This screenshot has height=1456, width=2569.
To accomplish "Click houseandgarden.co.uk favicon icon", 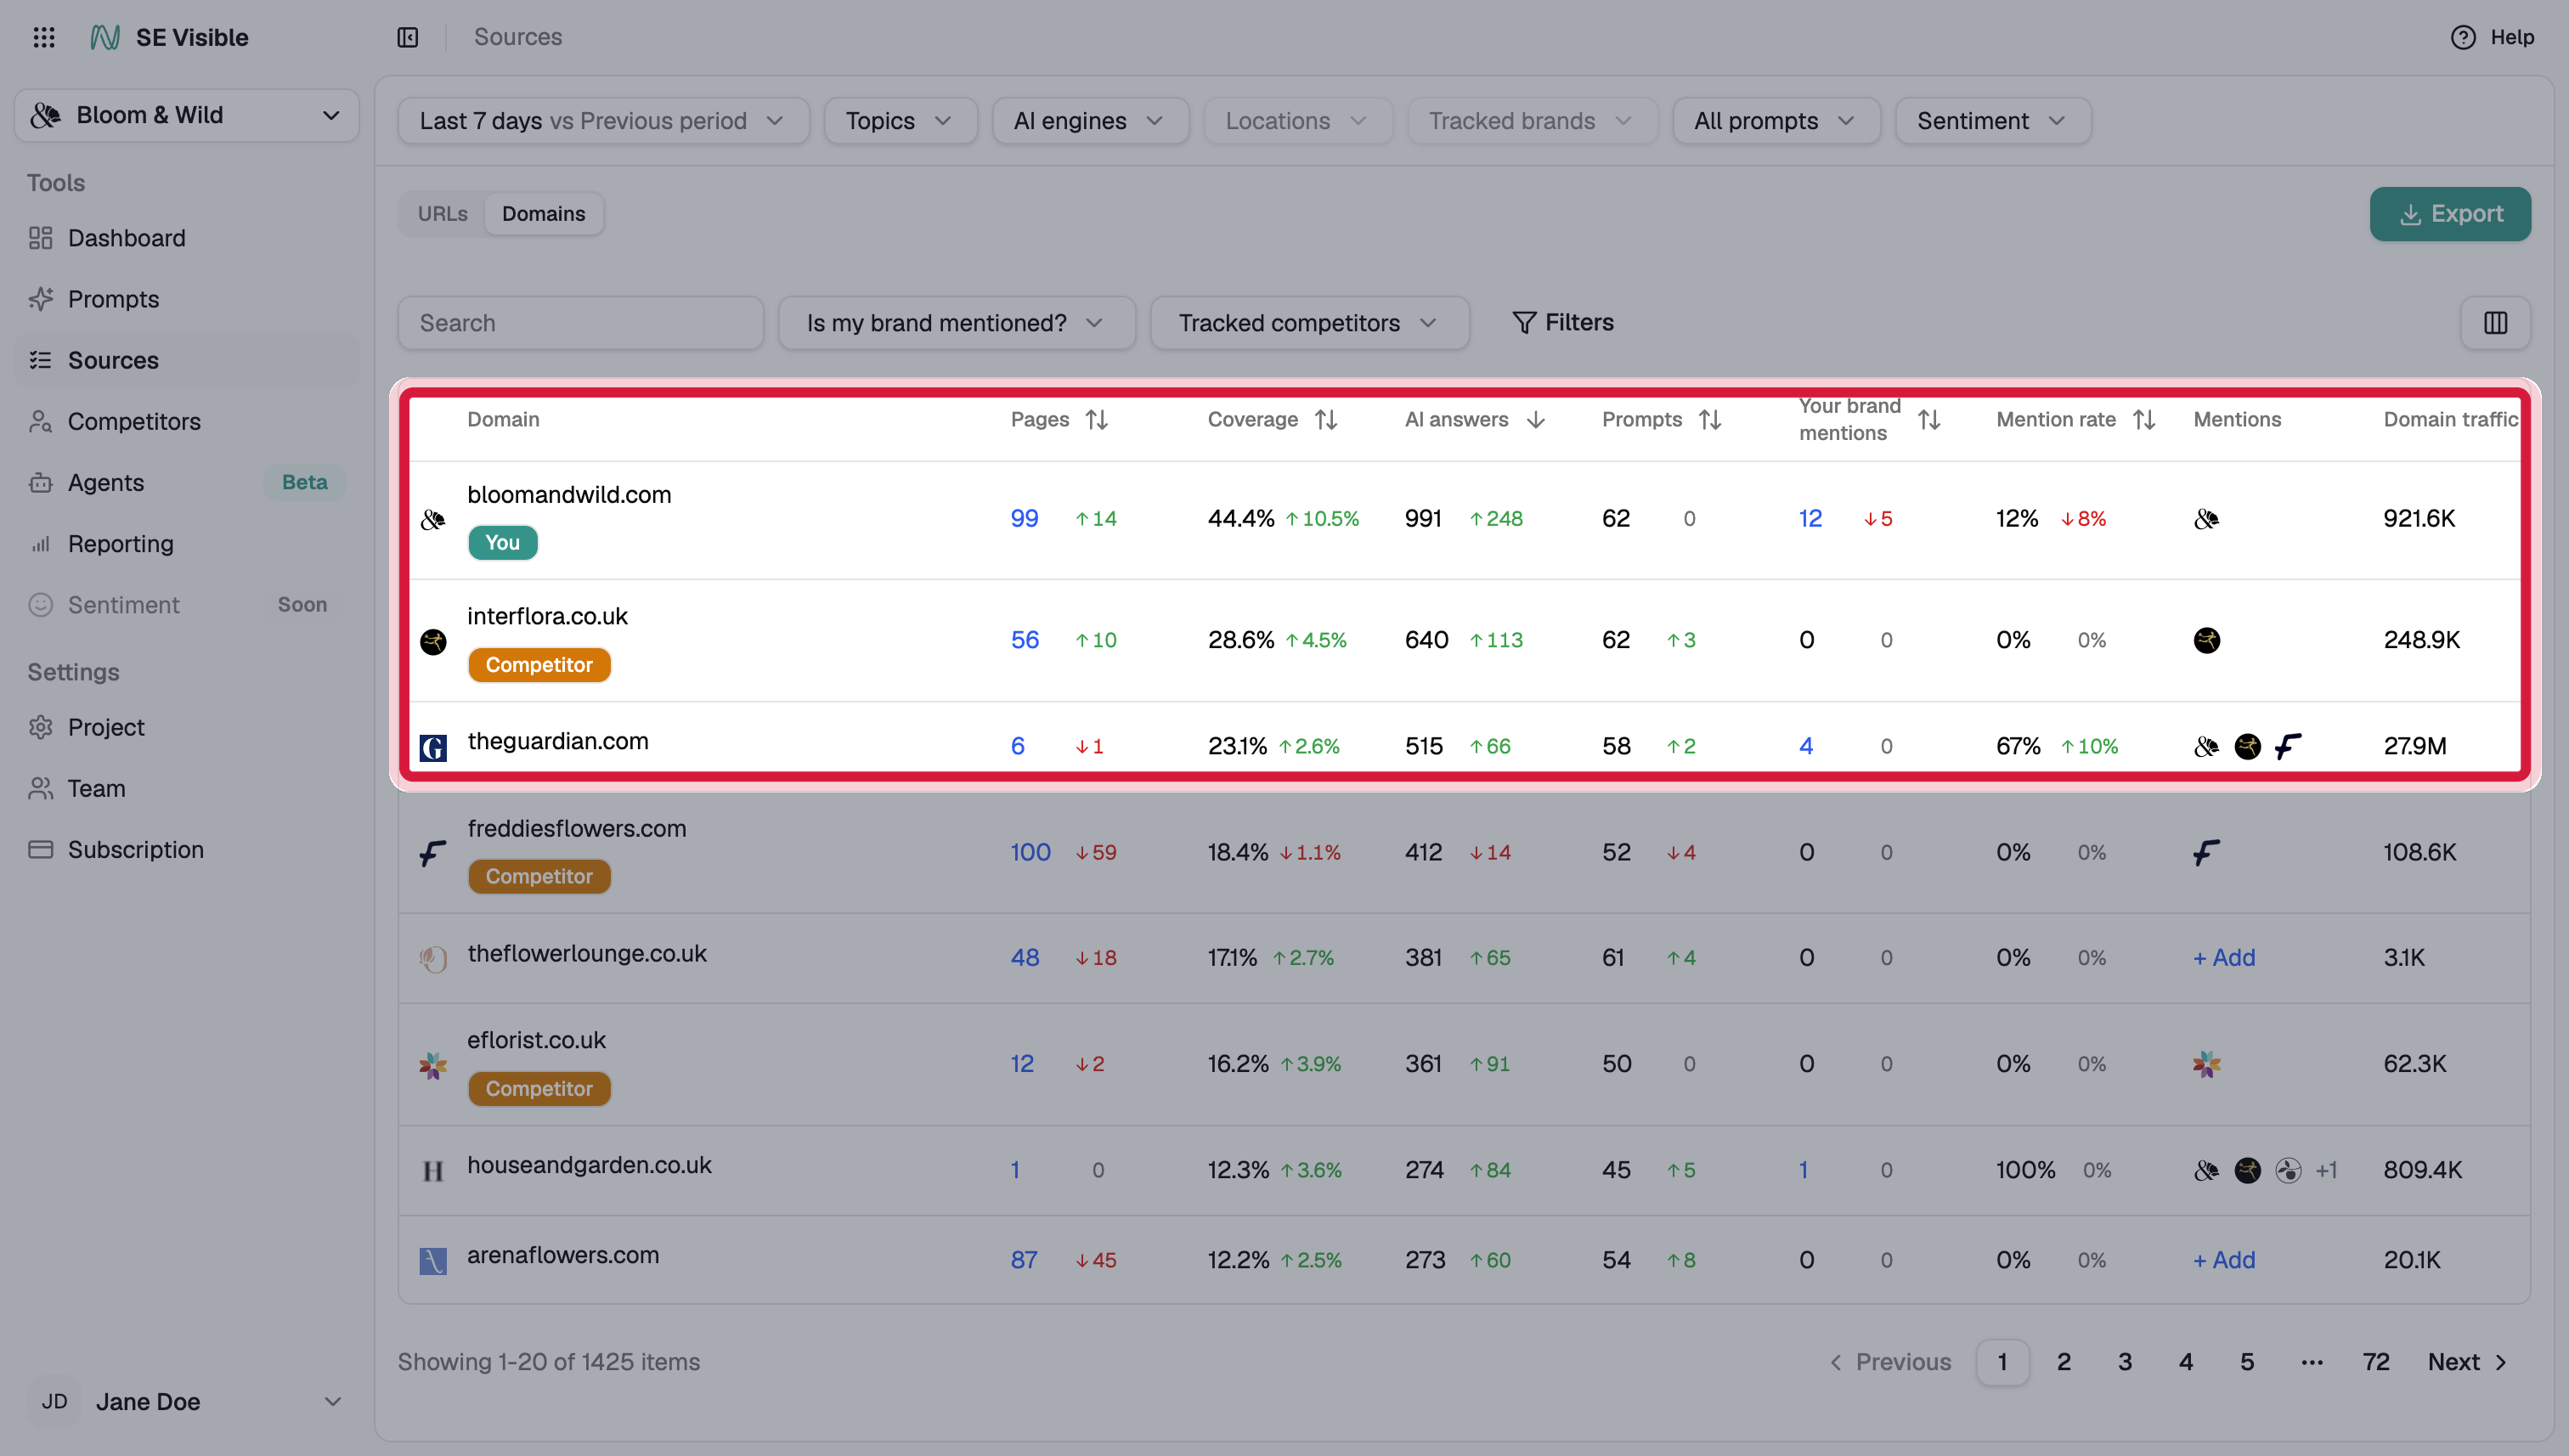I will (x=433, y=1170).
